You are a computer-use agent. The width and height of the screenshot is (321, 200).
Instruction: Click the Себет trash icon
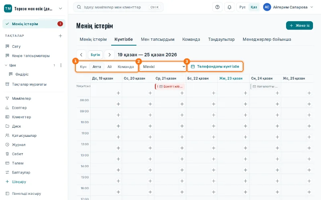tap(7, 154)
